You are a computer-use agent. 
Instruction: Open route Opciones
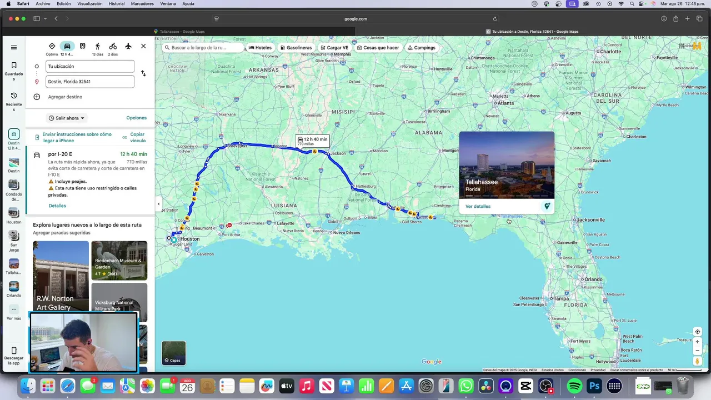point(136,118)
